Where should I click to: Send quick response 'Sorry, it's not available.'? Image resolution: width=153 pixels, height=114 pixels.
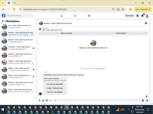click(55, 92)
